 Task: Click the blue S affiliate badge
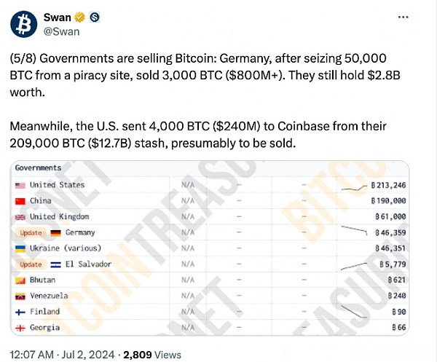click(95, 17)
